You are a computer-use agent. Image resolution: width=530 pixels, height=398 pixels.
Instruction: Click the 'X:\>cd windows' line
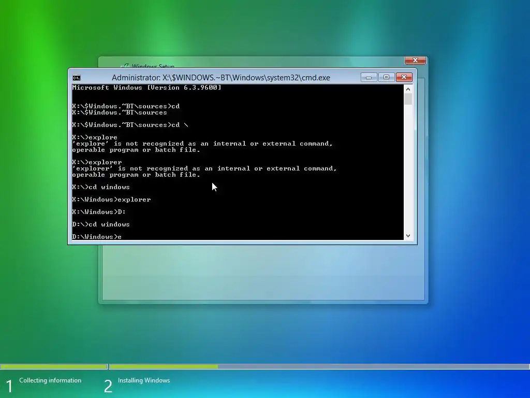[101, 187]
